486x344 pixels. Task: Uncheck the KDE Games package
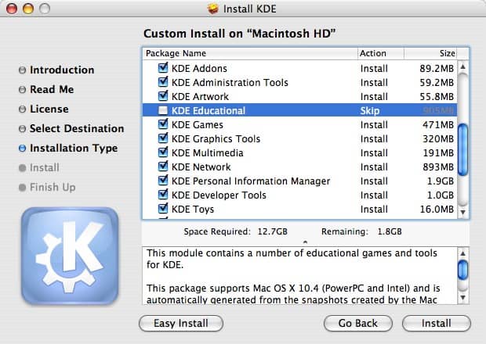click(163, 125)
